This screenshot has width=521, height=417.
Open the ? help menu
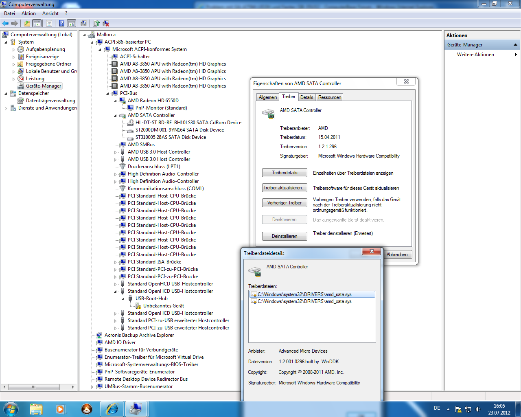[x=66, y=13]
